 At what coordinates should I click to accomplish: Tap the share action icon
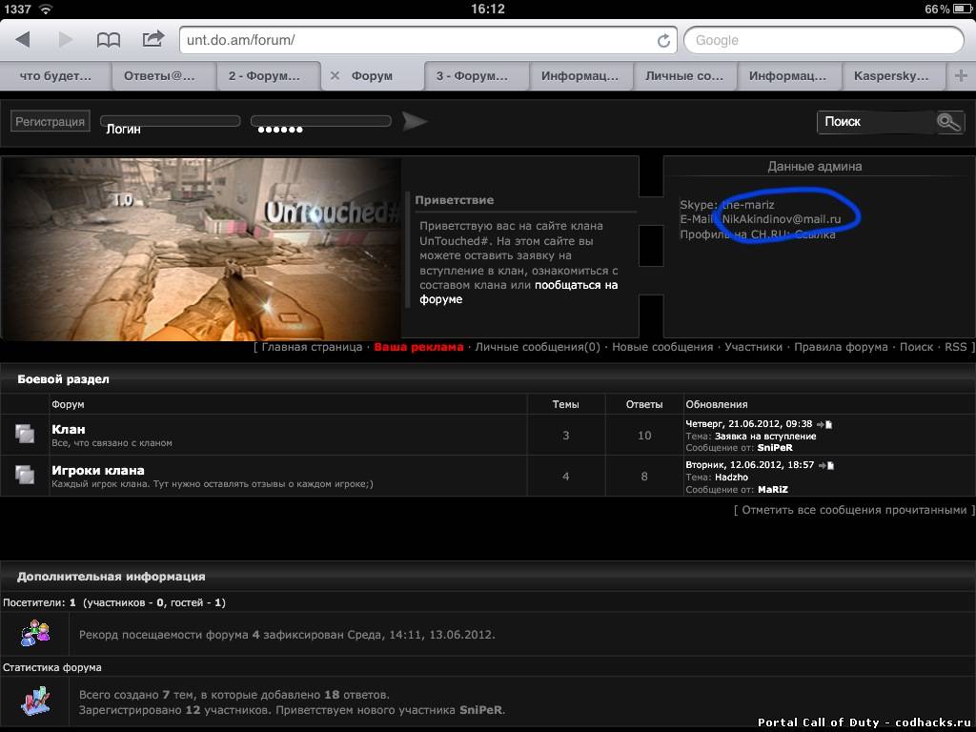coord(152,39)
